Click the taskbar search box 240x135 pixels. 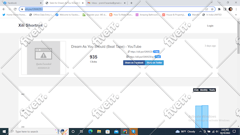tap(38, 131)
